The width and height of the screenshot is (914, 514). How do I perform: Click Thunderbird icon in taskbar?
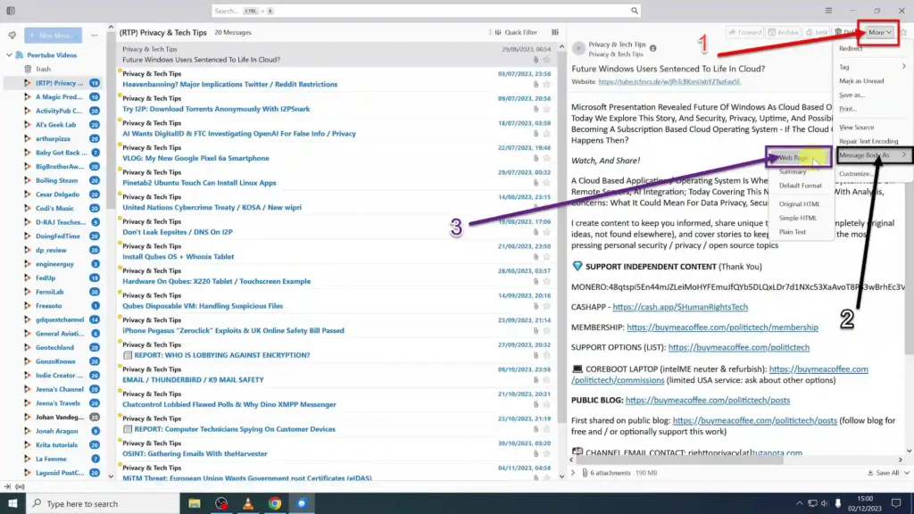[x=302, y=503]
